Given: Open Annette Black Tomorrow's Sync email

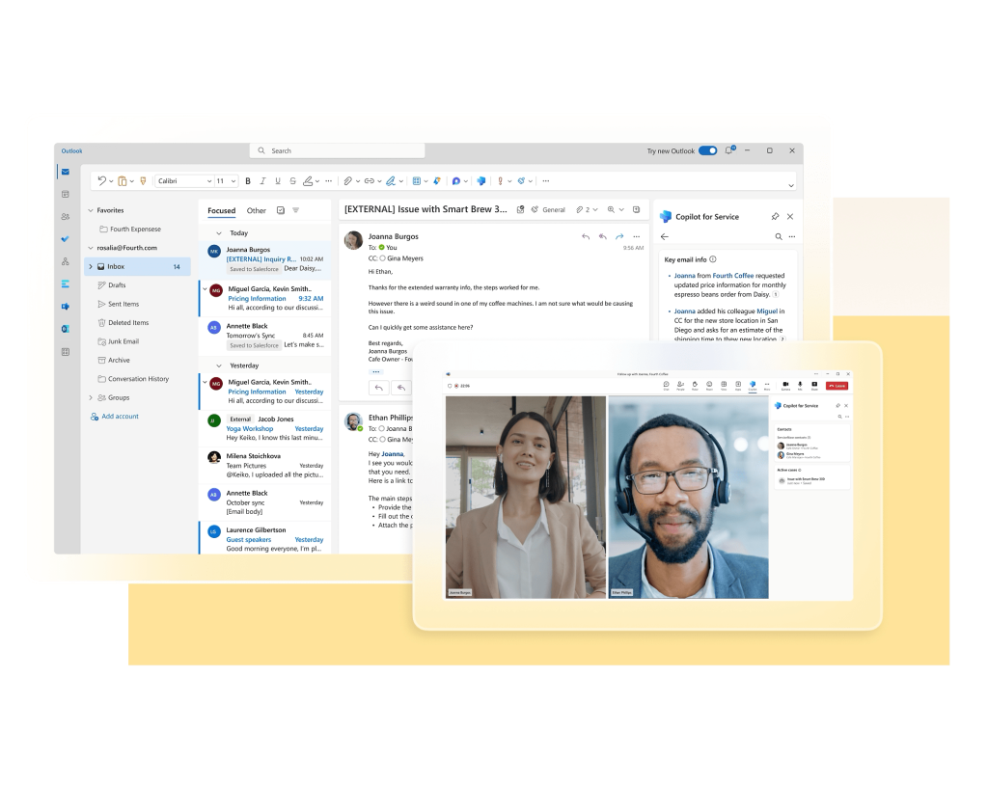Looking at the screenshot, I should (265, 336).
